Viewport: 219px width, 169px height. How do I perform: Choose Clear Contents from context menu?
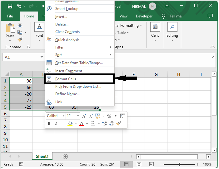pyautogui.click(x=79, y=32)
